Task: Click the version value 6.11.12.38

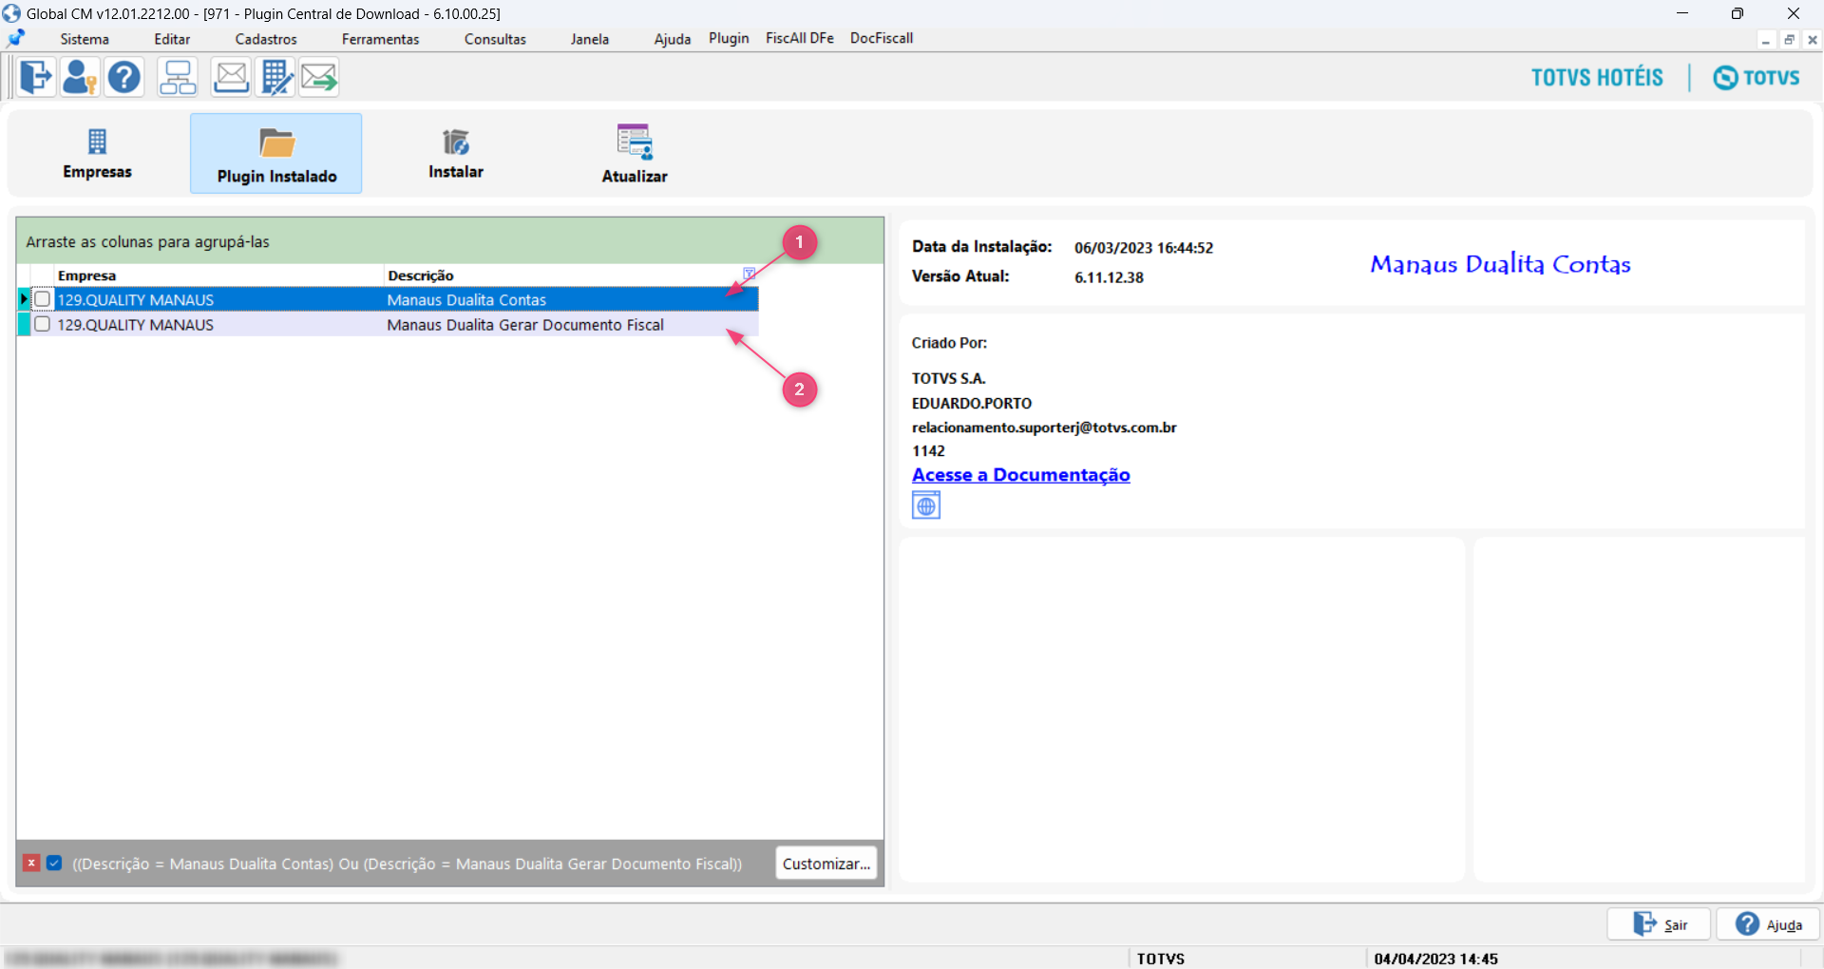Action: point(1109,277)
